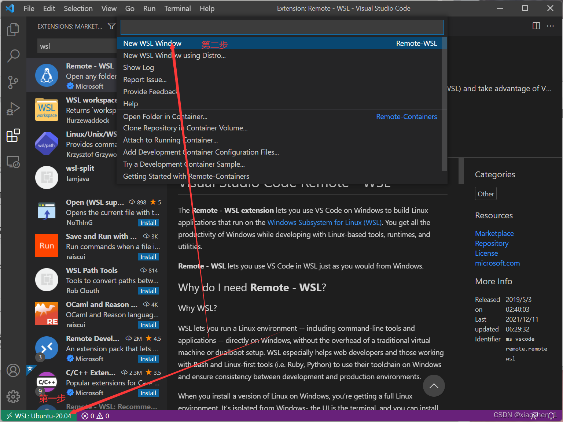Install the Save and Run extension
The image size is (563, 422).
(148, 257)
